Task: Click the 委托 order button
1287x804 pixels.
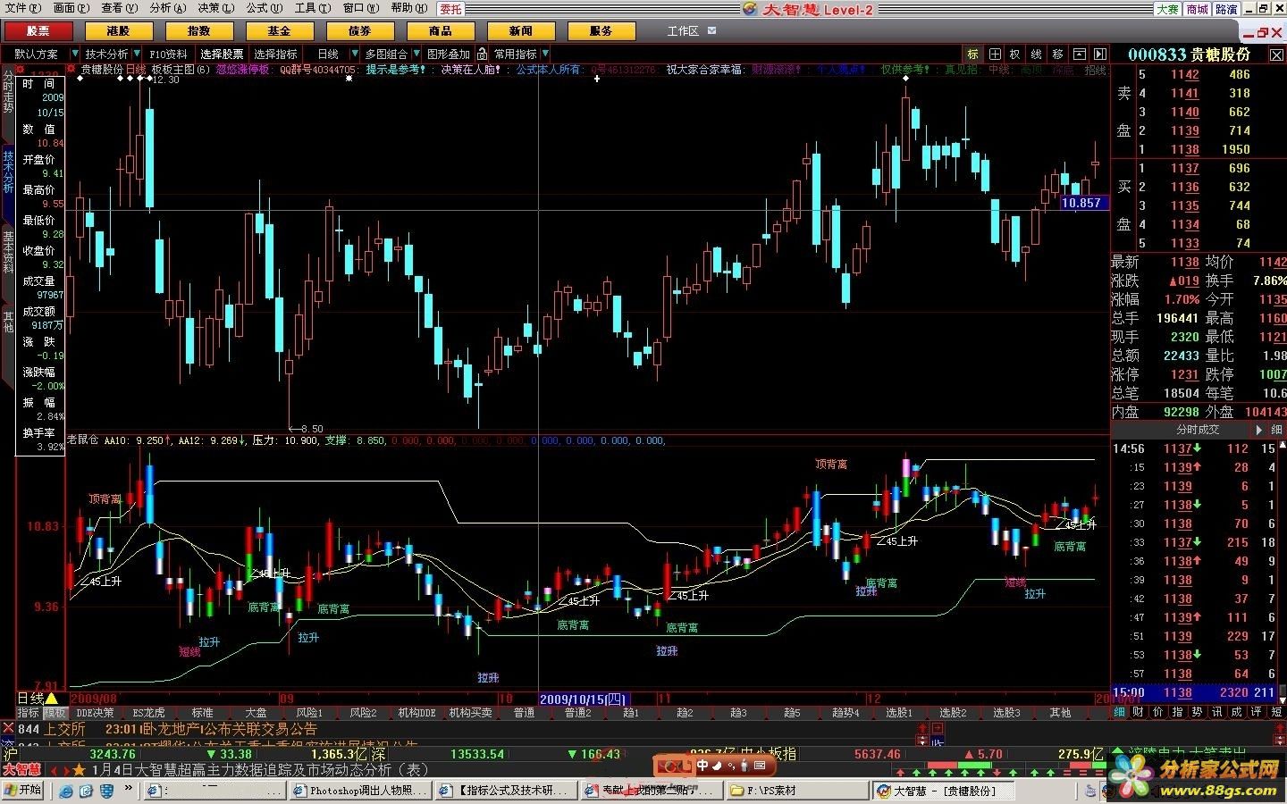Action: 450,9
